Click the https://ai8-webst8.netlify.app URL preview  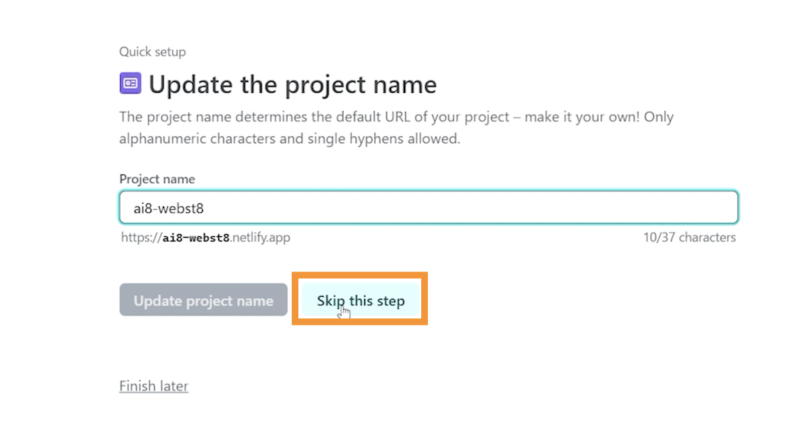tap(206, 238)
